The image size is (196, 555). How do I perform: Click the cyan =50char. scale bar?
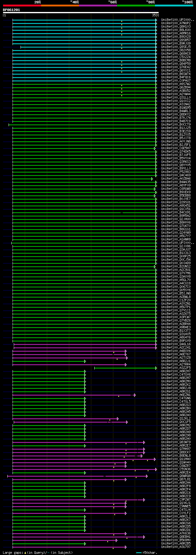tap(139, 553)
